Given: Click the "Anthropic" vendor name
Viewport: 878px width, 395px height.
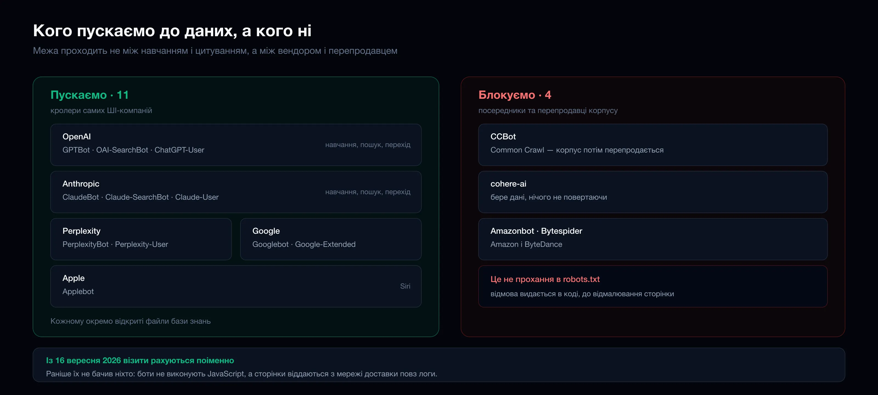Looking at the screenshot, I should click(x=81, y=184).
